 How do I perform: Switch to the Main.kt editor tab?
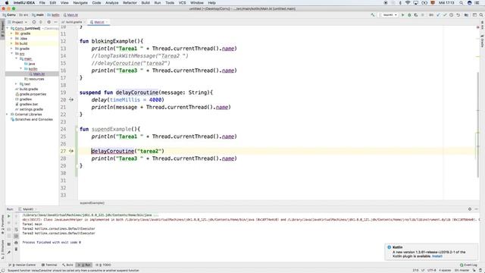click(x=99, y=22)
